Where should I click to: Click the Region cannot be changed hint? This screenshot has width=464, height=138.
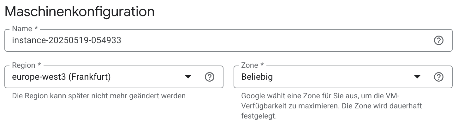(98, 95)
